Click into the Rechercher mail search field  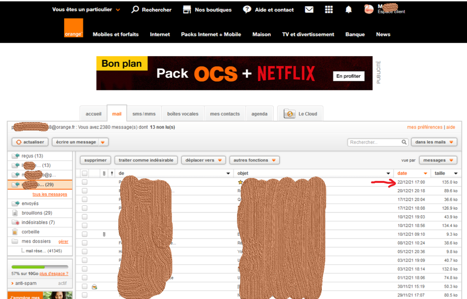[374, 142]
